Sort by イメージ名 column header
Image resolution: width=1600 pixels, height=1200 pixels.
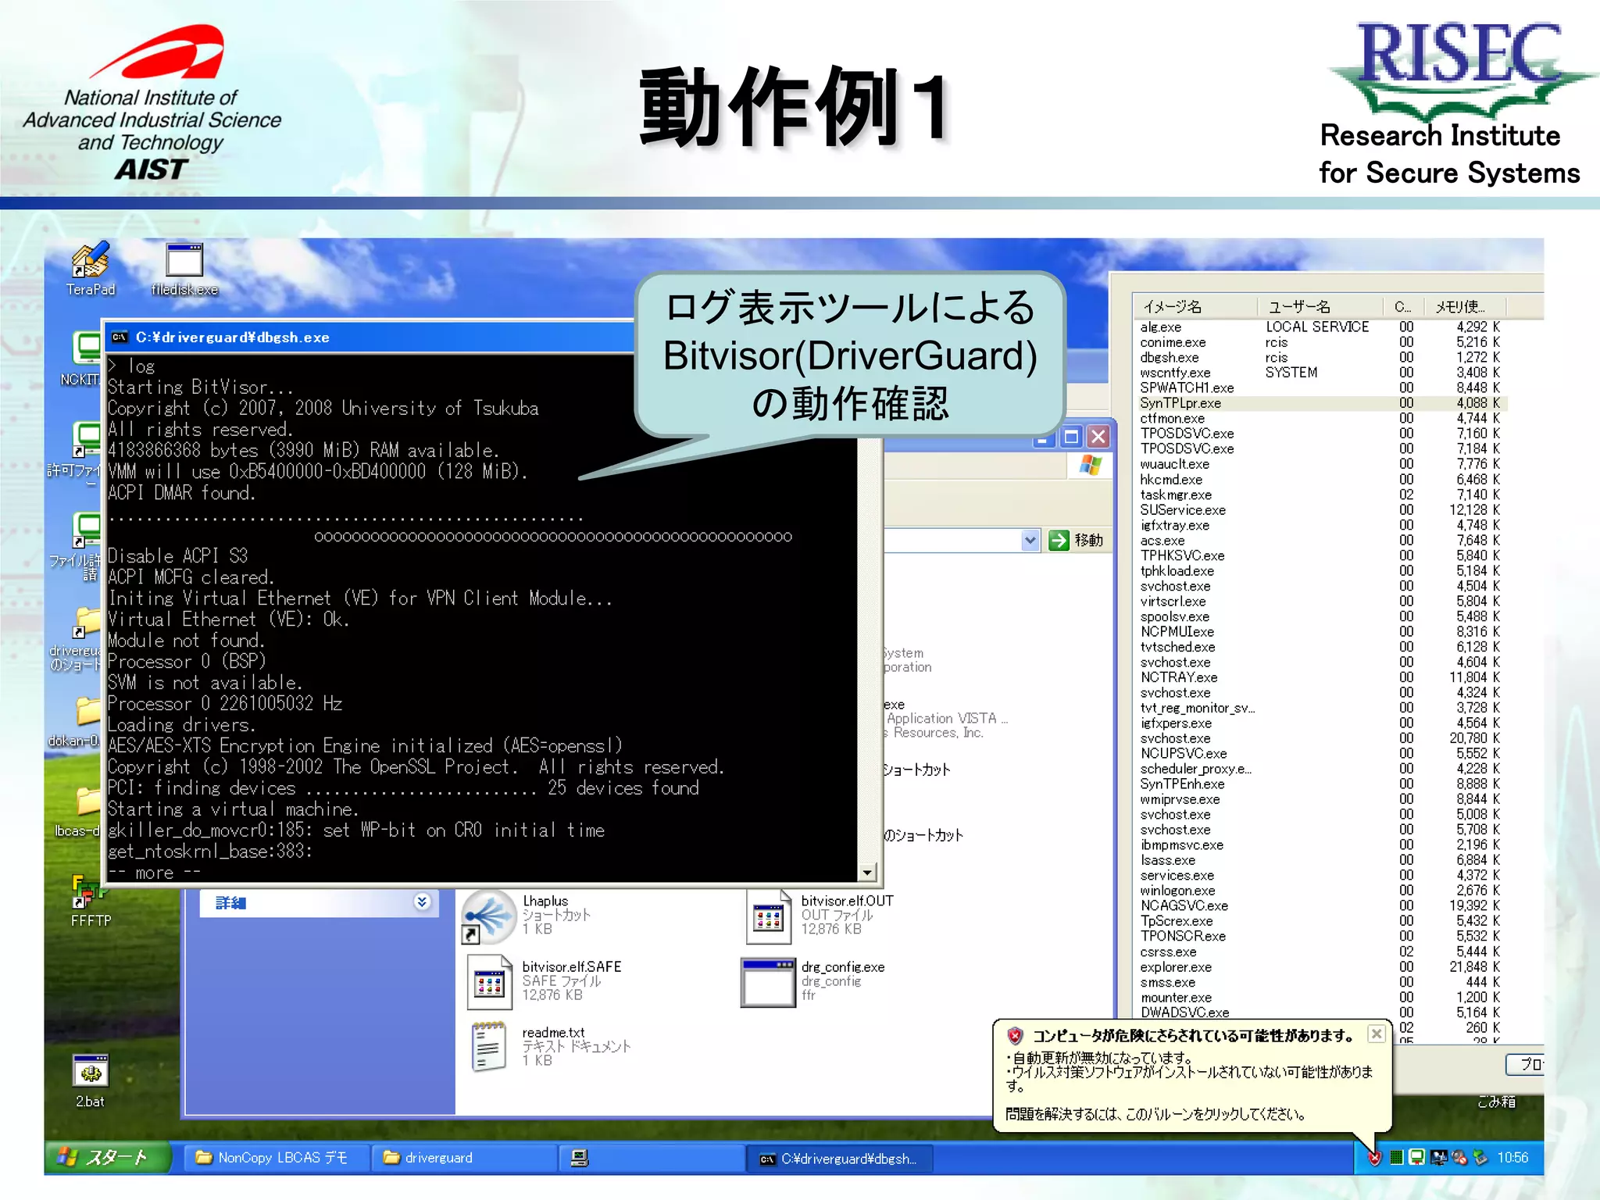[1195, 306]
